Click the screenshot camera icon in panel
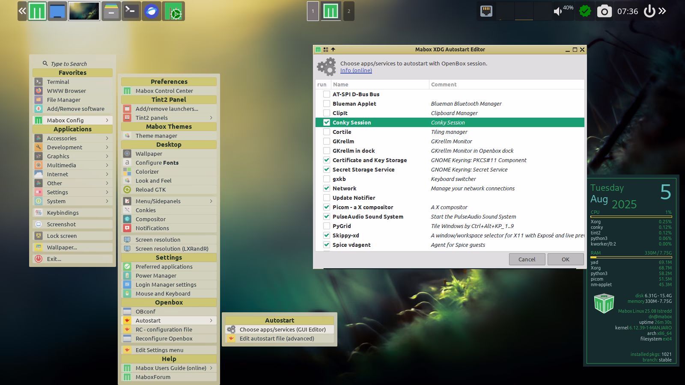The image size is (685, 385). (x=604, y=12)
